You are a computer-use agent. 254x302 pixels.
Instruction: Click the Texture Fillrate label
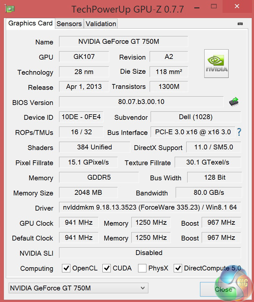[148, 163]
